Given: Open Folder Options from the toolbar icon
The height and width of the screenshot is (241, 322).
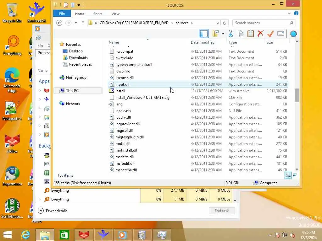Looking at the screenshot, I should click(215, 34).
